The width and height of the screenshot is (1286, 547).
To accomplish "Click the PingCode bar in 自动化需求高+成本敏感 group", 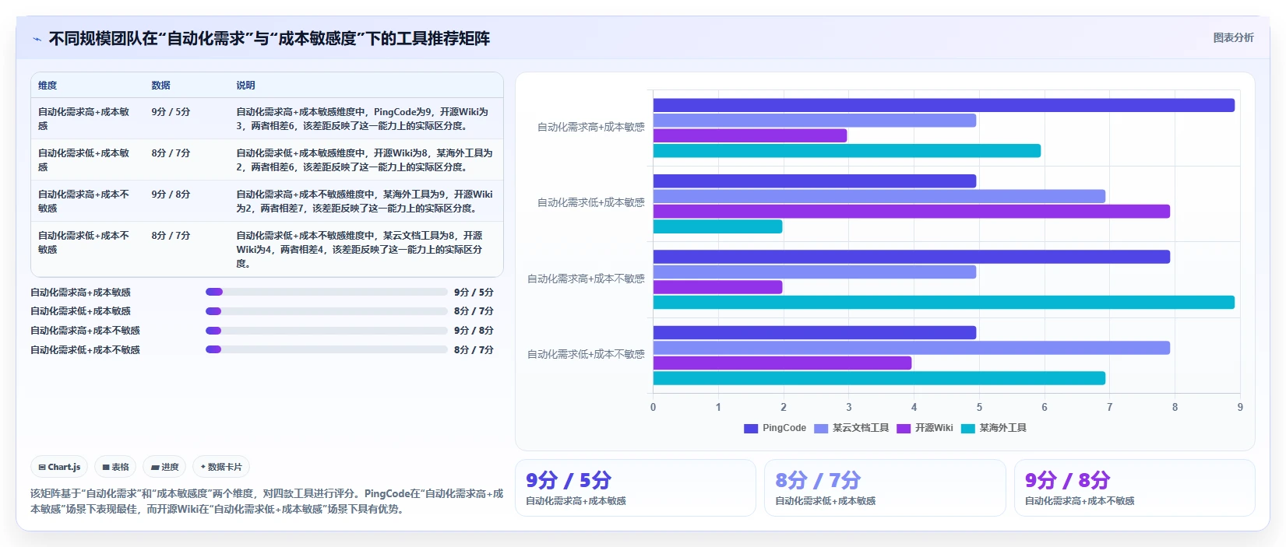I will click(943, 105).
